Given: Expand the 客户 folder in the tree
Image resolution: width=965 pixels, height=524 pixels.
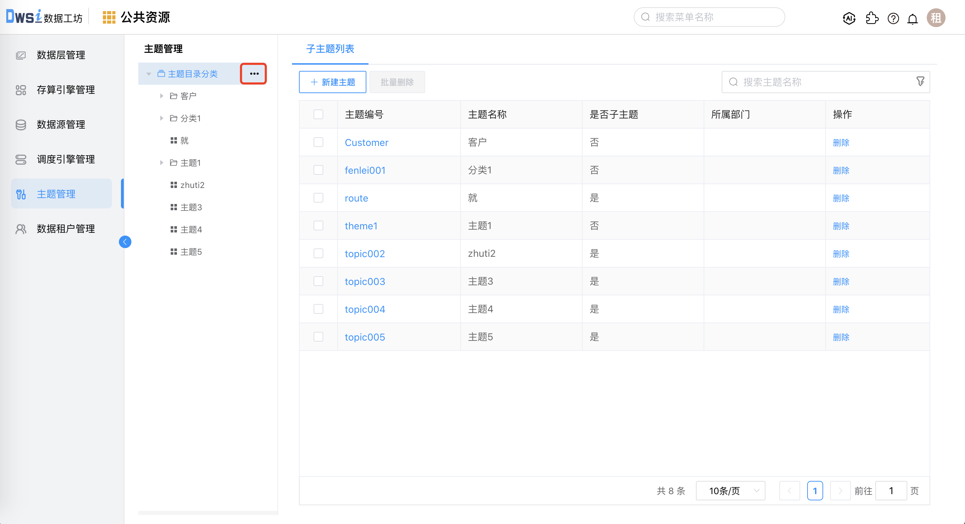Looking at the screenshot, I should [161, 96].
